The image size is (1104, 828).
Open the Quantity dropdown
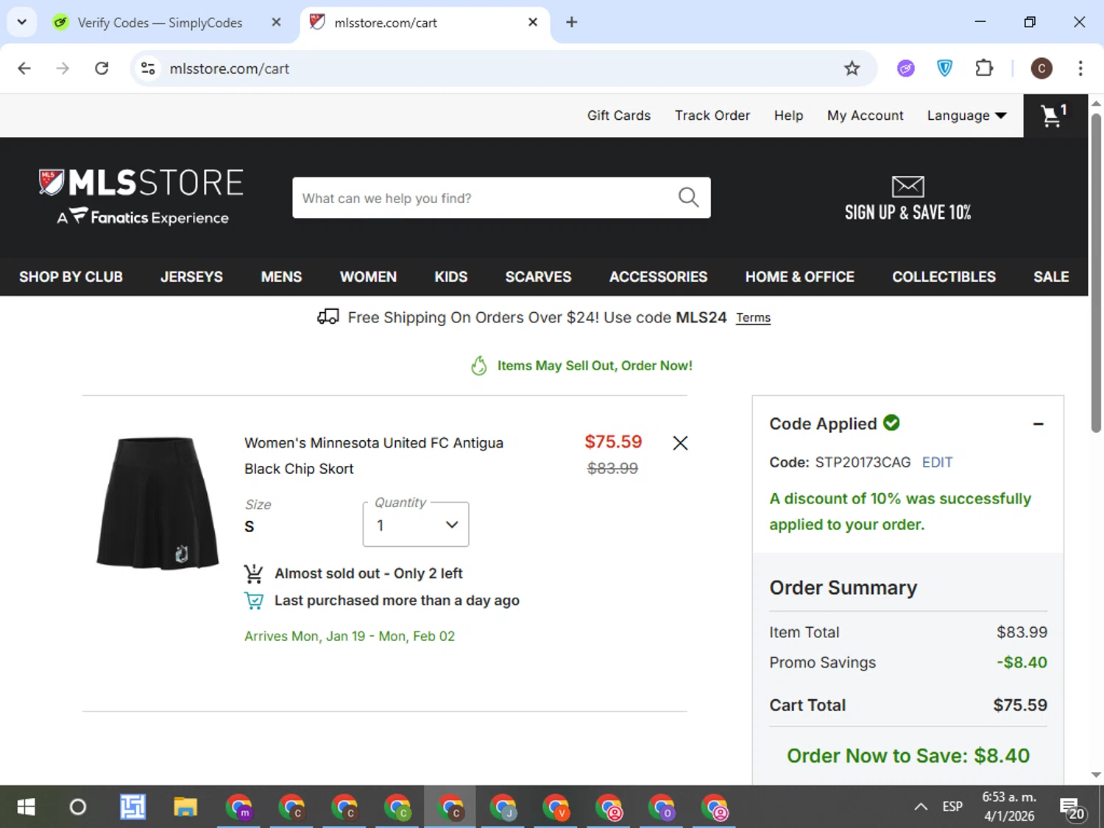pyautogui.click(x=416, y=525)
